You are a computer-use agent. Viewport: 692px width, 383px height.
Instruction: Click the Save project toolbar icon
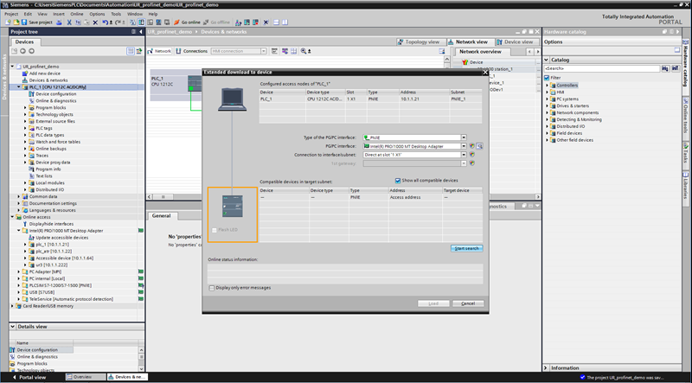pos(24,22)
